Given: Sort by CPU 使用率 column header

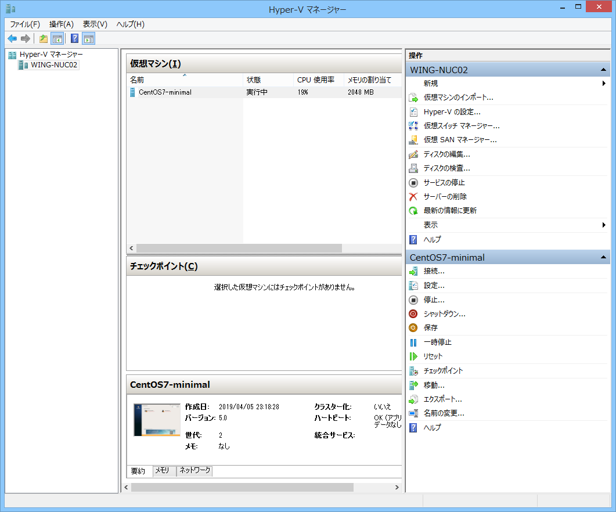Looking at the screenshot, I should 318,80.
